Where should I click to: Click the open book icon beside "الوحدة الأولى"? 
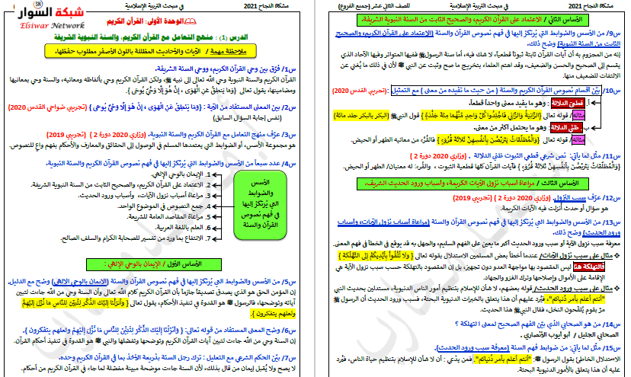tap(190, 21)
